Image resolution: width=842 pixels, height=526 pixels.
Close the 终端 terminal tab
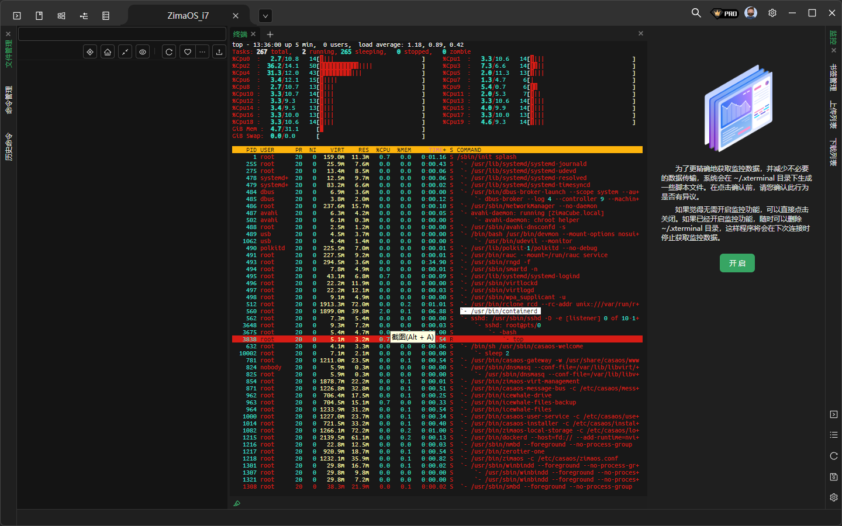(253, 34)
